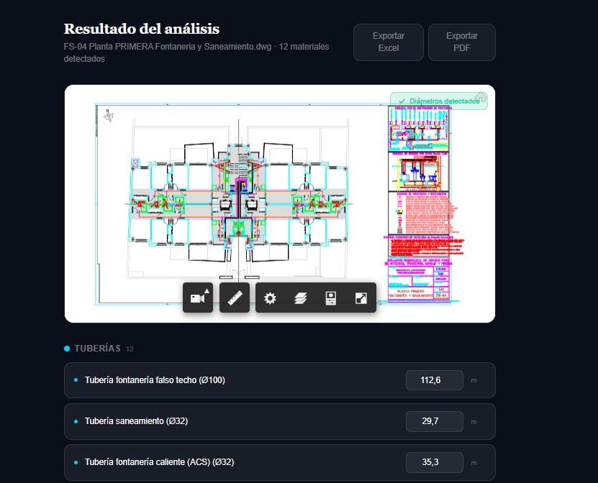Click the Exportar PDF button
598x483 pixels.
(x=461, y=42)
